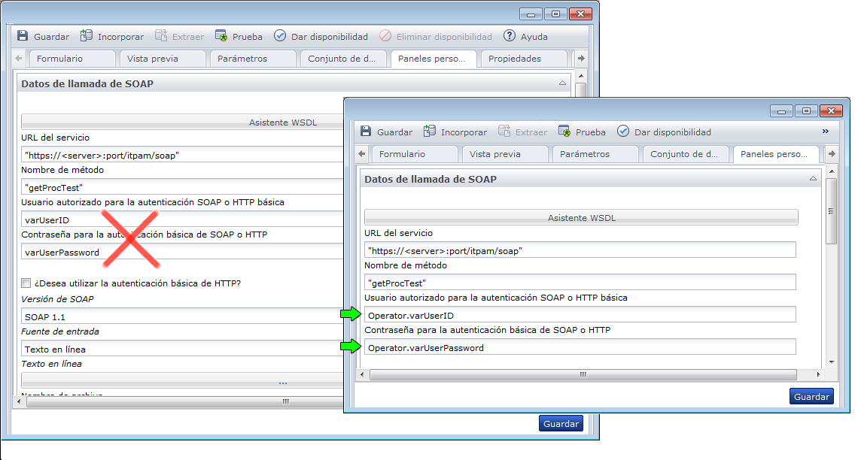Viewport: 858px width, 460px height.
Task: Click blue Guardar button in back window
Action: [x=561, y=423]
